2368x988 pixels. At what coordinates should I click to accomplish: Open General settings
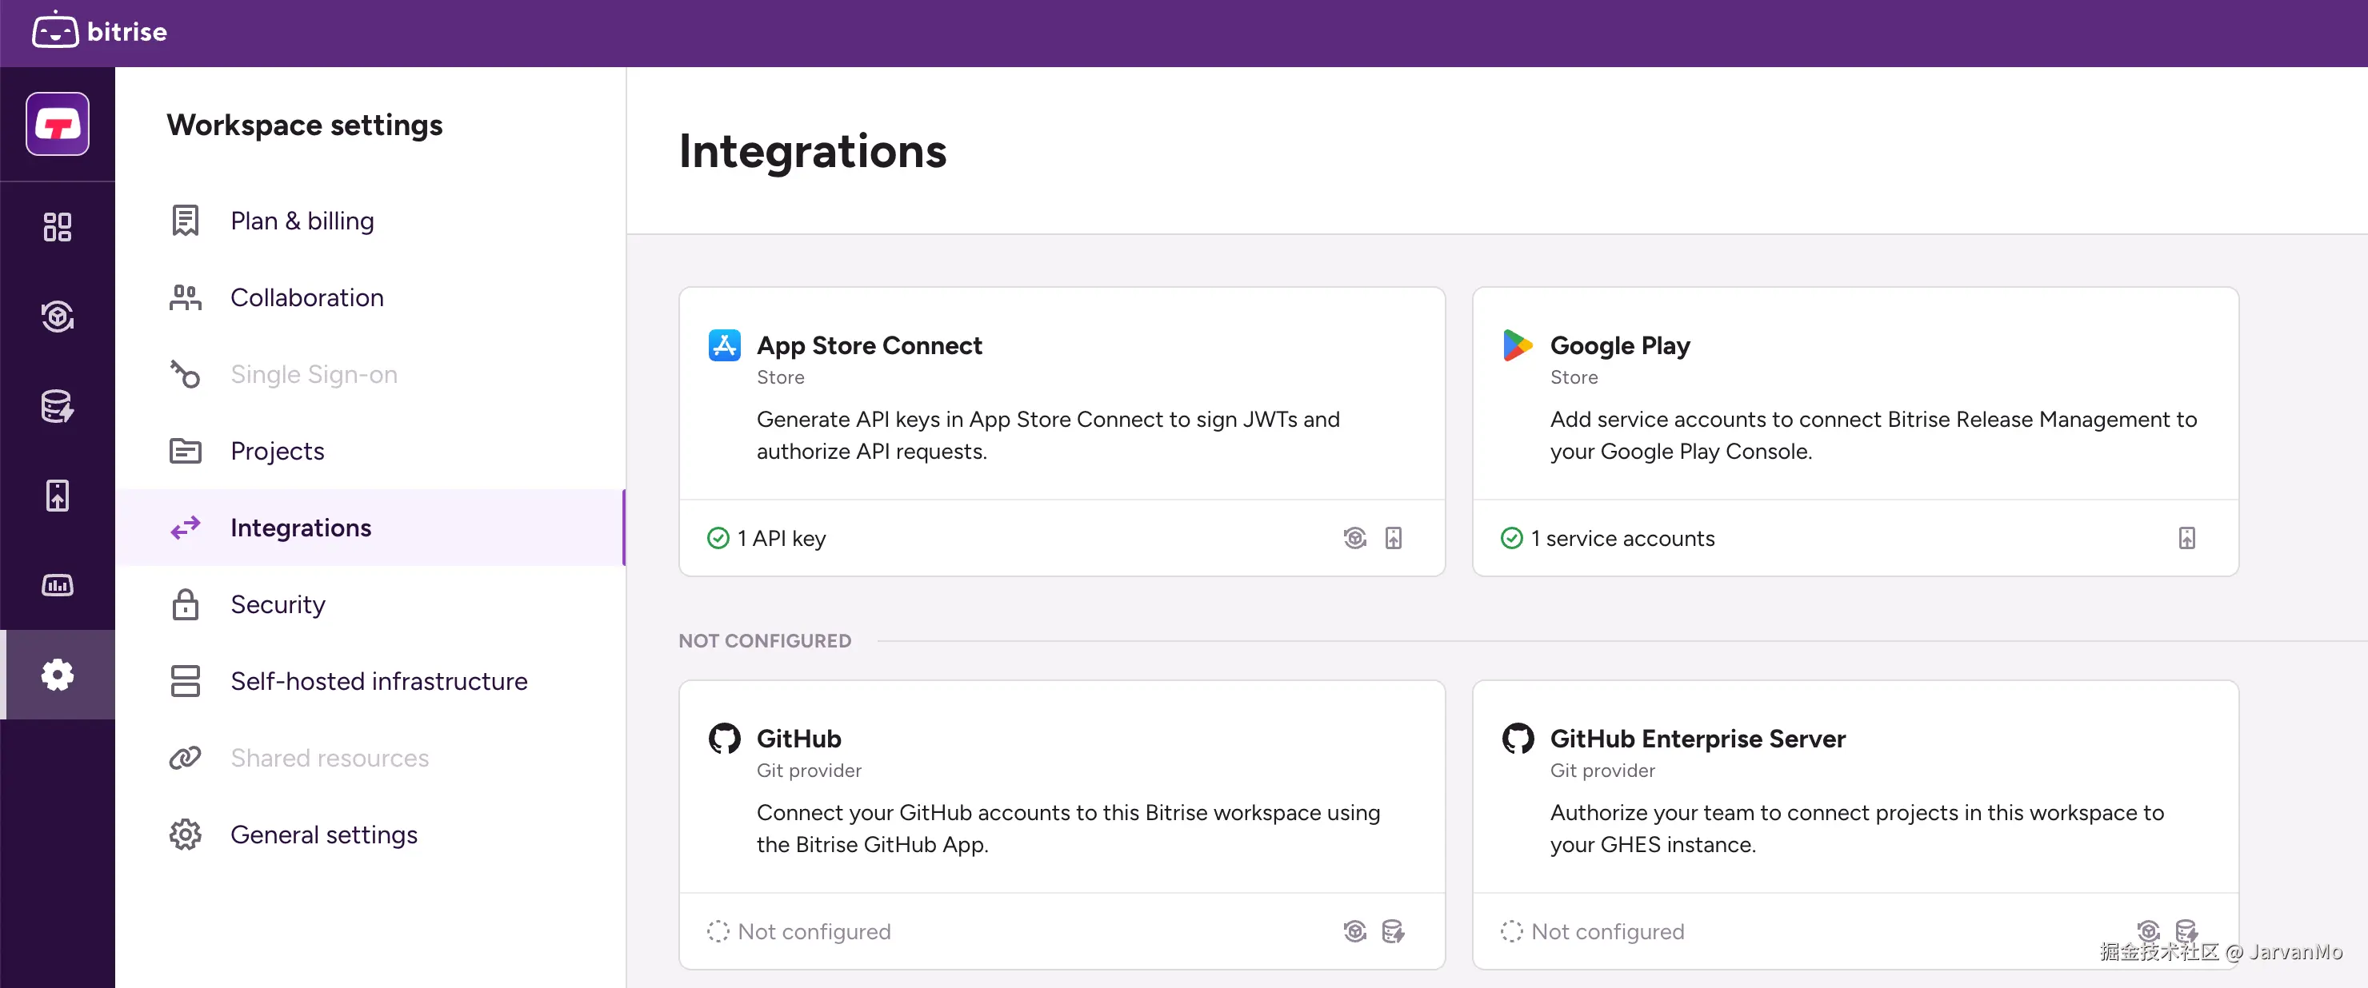pyautogui.click(x=323, y=835)
